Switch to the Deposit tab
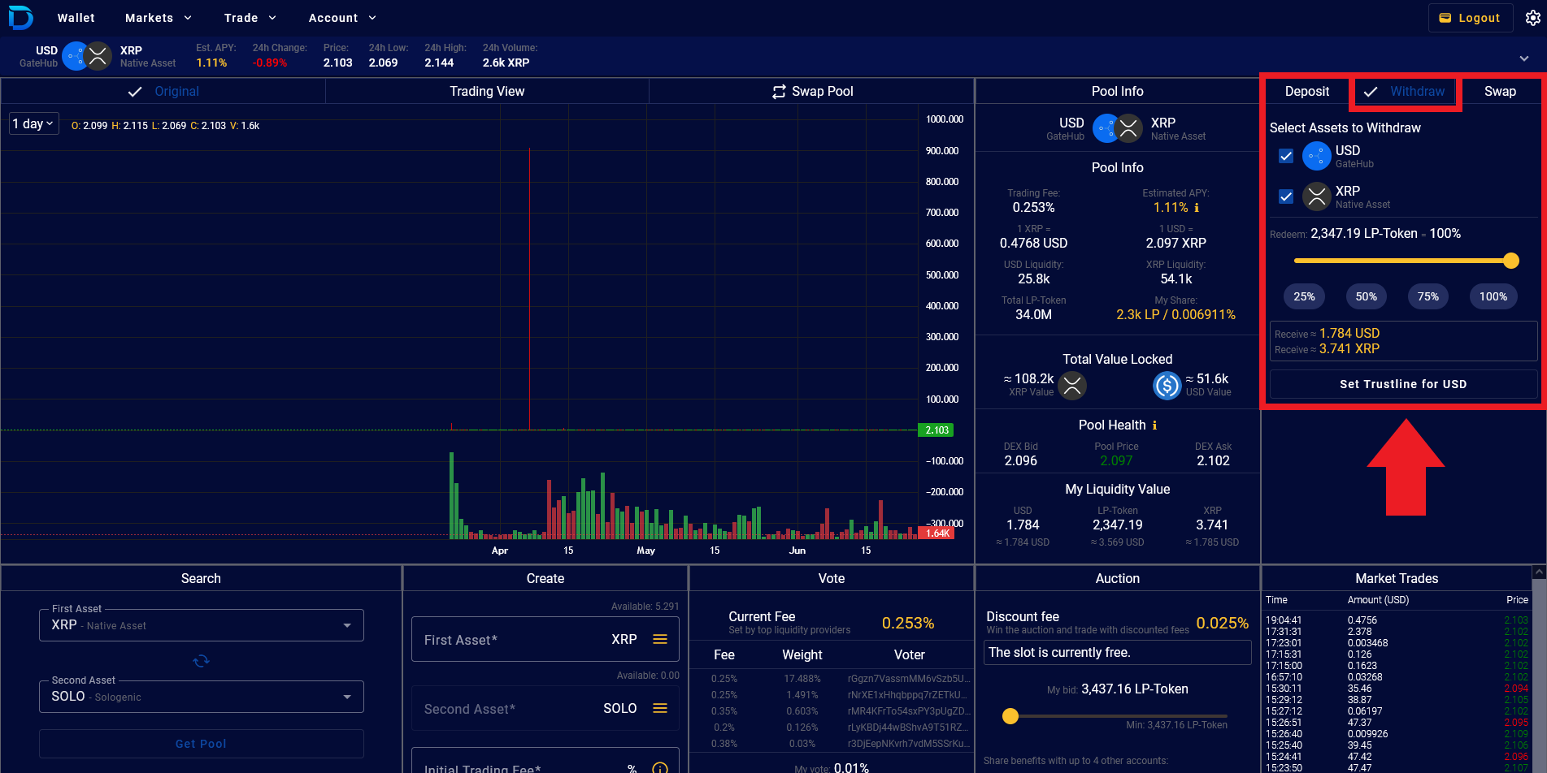 [1306, 92]
